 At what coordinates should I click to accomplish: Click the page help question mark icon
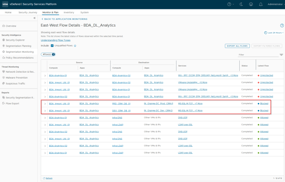pos(281,25)
